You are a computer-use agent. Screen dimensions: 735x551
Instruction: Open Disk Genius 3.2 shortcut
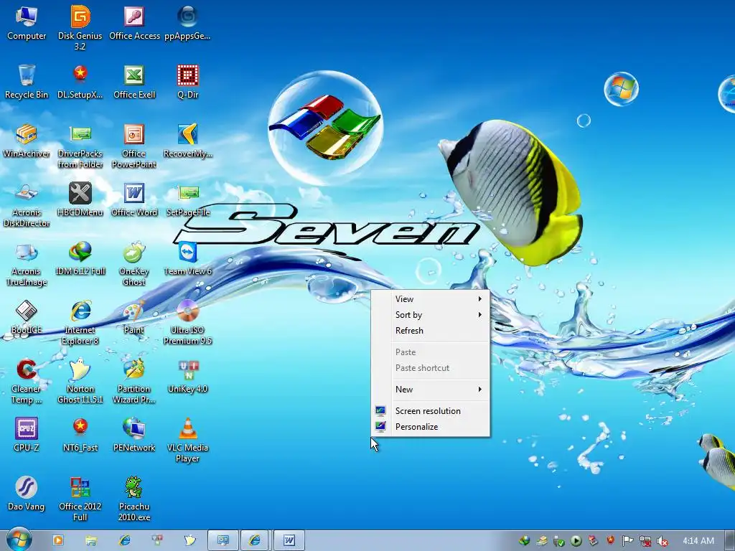coord(80,28)
